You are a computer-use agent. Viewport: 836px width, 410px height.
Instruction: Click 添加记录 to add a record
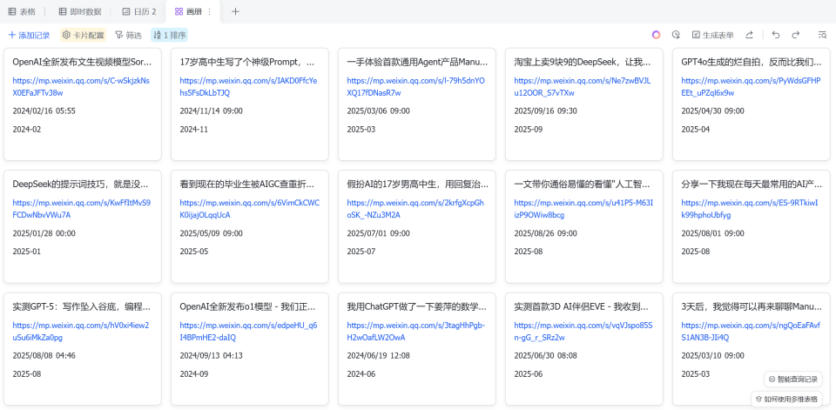pos(30,35)
